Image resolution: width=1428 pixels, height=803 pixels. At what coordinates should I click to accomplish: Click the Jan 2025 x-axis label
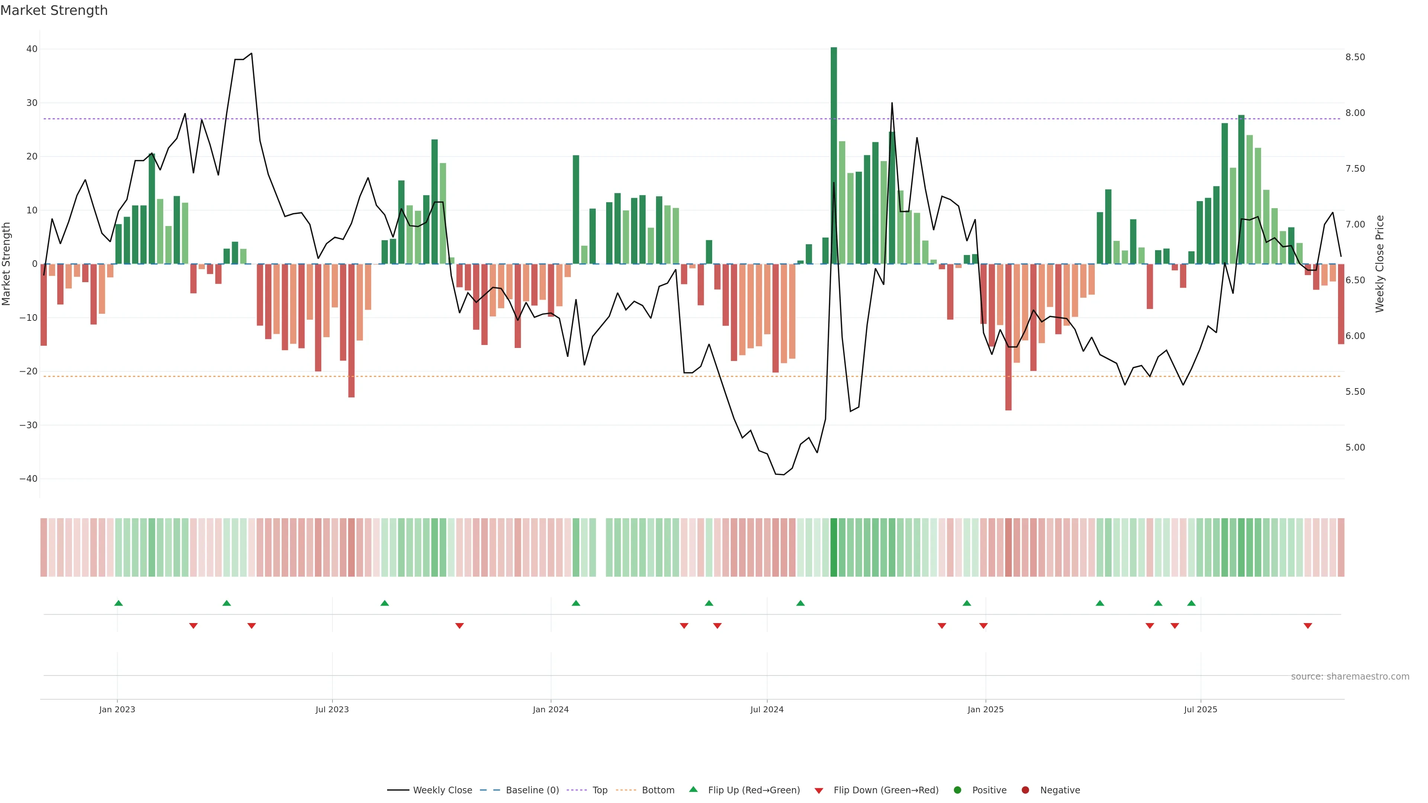985,709
